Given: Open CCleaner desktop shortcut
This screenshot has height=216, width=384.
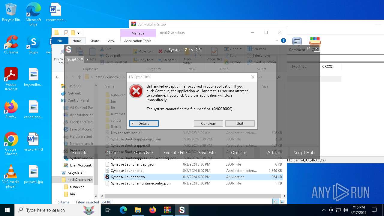Looking at the screenshot, I should tap(11, 44).
